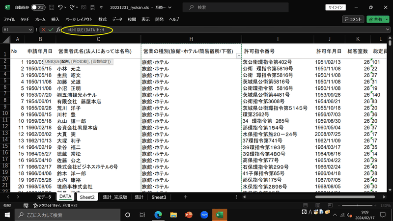Open the 表示 ribbon tab
393x221 pixels.
click(145, 19)
